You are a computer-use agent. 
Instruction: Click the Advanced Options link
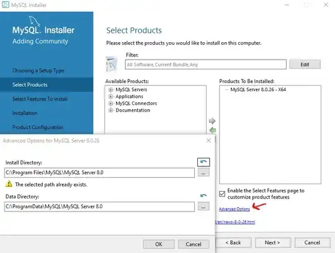[234, 209]
